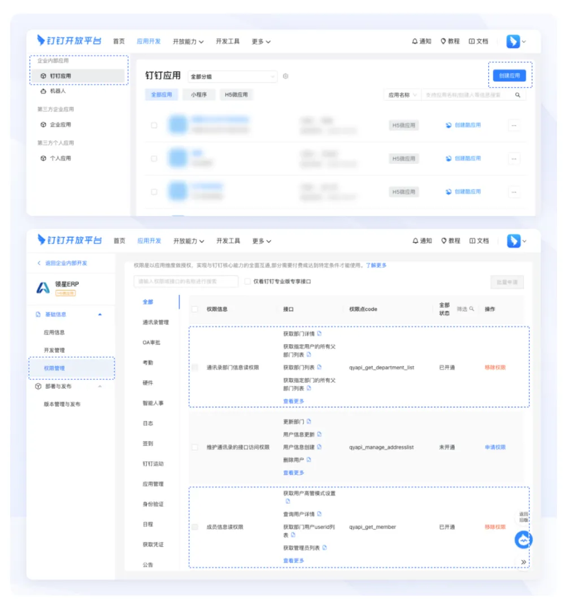570x606 pixels.
Task: Click the qyapi_get_department_list code cell
Action: [x=381, y=367]
